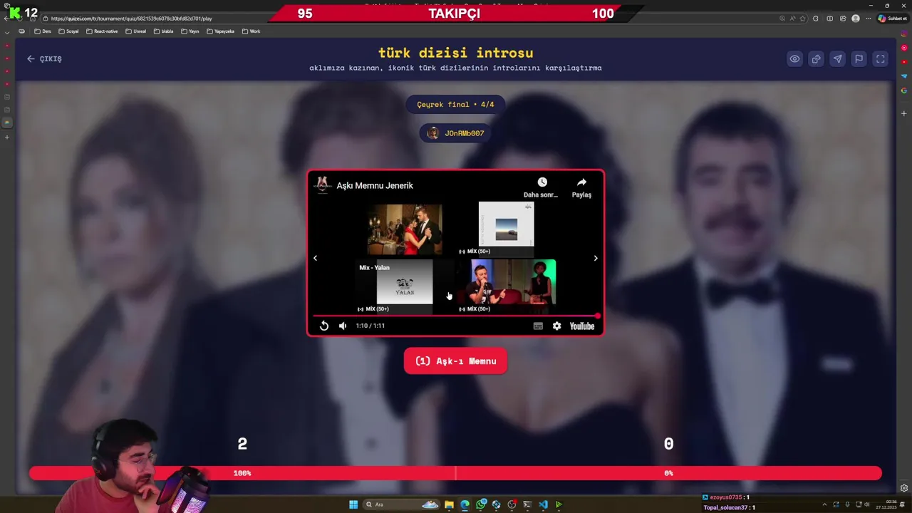Click the flag report icon
The height and width of the screenshot is (513, 912).
click(859, 59)
